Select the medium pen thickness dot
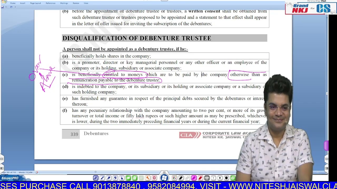The height and width of the screenshot is (189, 337). tap(220, 178)
